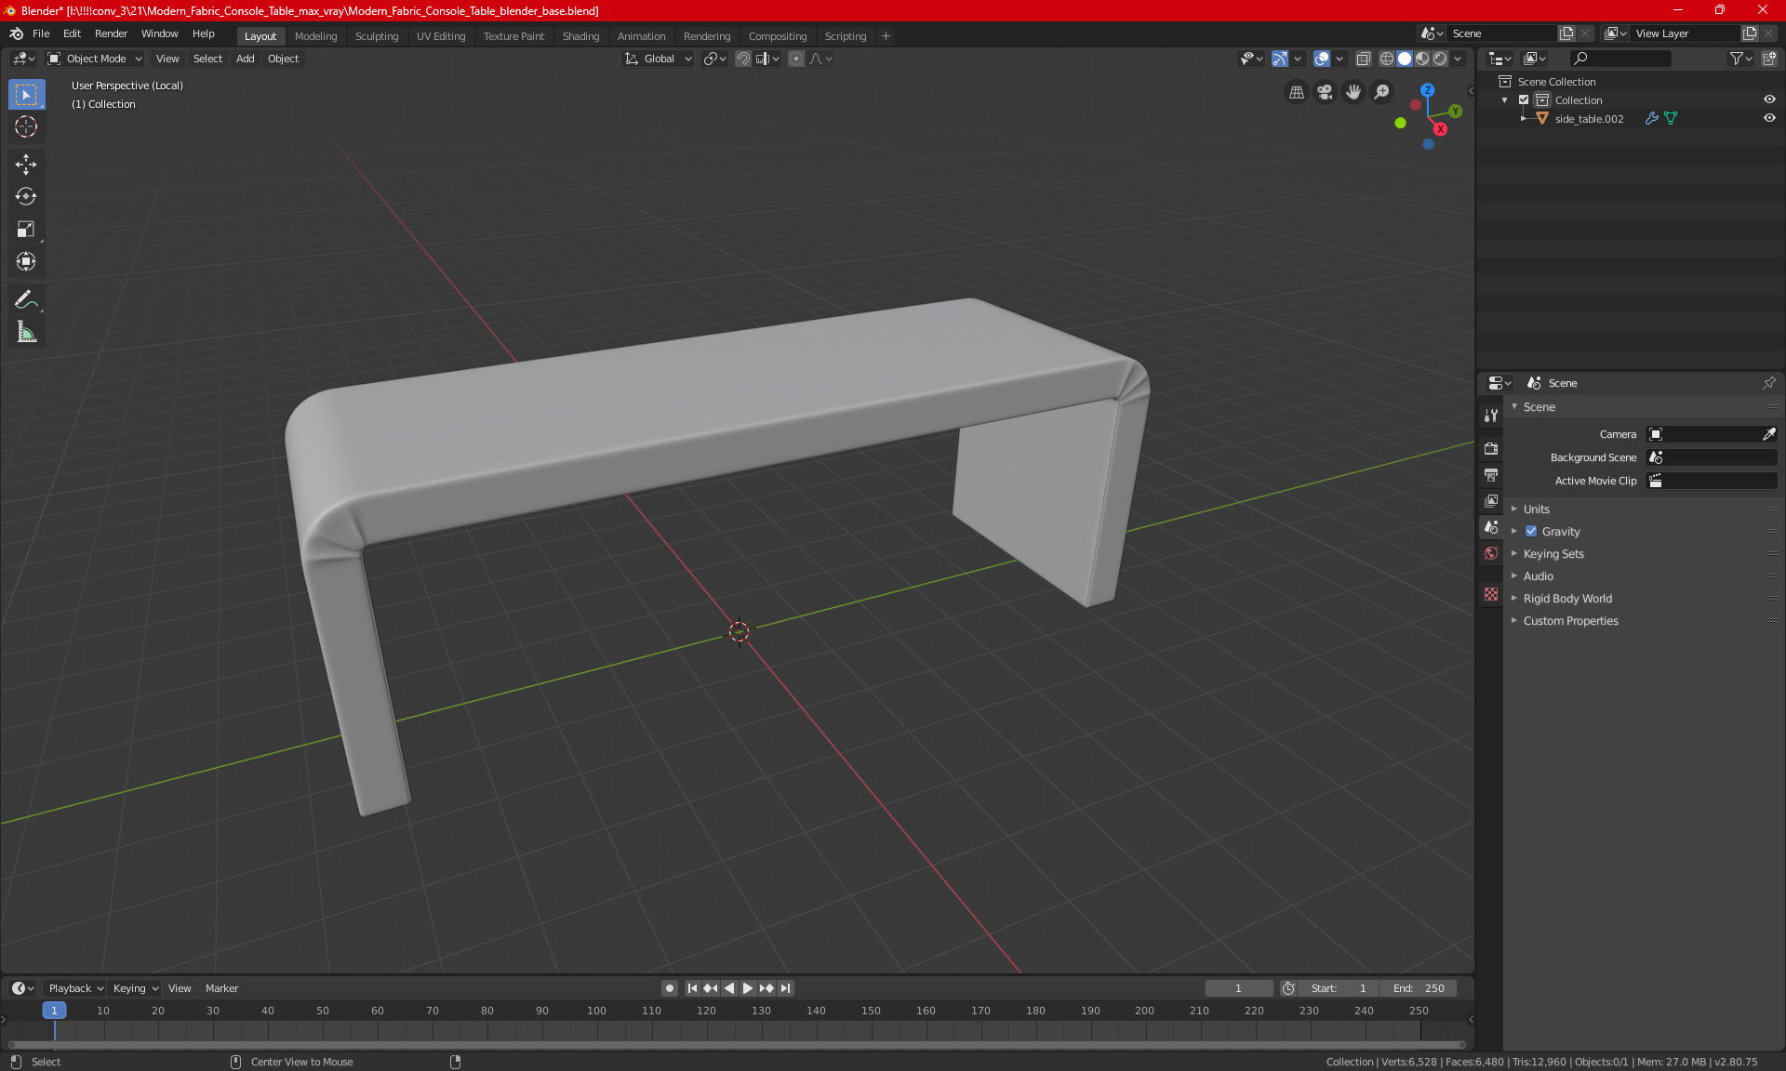This screenshot has height=1071, width=1786.
Task: Switch to wireframe viewport shading
Action: click(x=1387, y=59)
